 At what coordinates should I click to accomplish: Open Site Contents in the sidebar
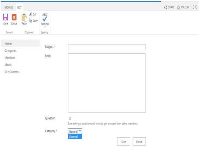pos(12,72)
